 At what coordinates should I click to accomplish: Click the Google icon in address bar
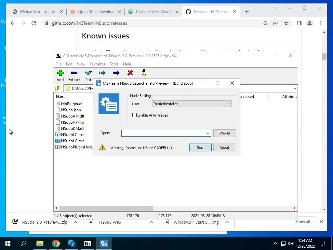pos(265,23)
